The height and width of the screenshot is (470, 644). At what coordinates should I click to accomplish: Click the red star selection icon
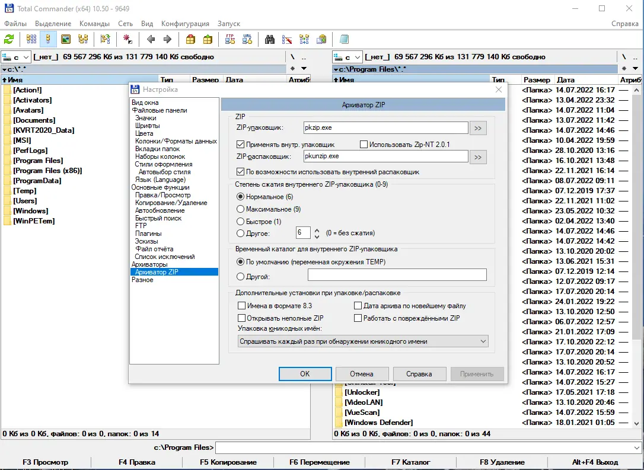point(127,39)
